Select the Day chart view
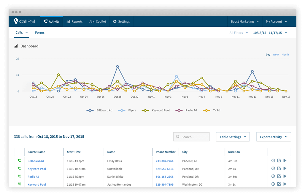The height and width of the screenshot is (196, 305). point(268,55)
